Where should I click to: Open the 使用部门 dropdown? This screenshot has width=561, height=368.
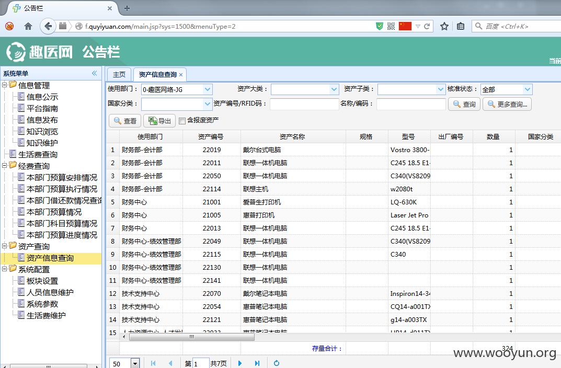(207, 89)
